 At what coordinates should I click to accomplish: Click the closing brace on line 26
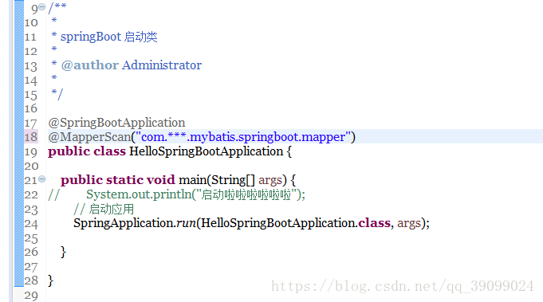tap(63, 252)
